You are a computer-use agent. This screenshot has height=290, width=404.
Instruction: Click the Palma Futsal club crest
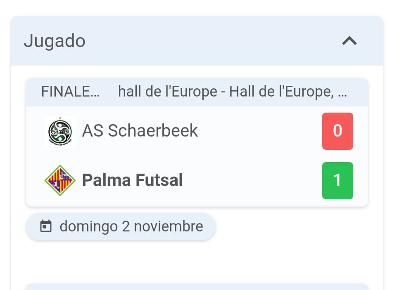pos(60,180)
